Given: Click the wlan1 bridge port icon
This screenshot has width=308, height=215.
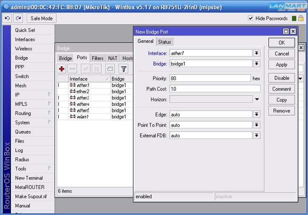Looking at the screenshot, I should coord(73,116).
